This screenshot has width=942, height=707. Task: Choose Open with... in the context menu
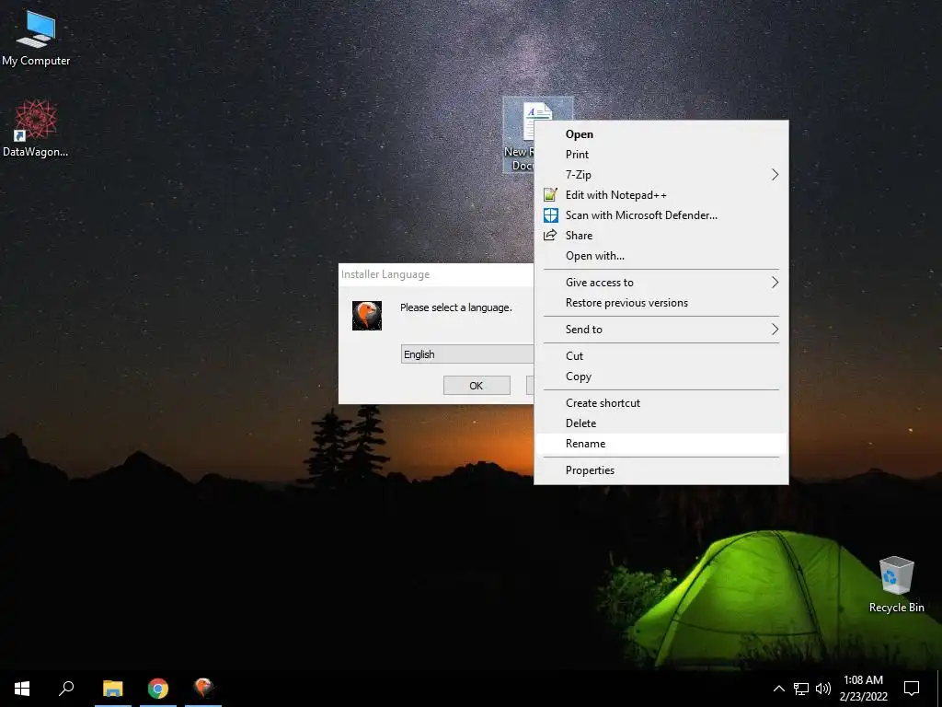661,256
